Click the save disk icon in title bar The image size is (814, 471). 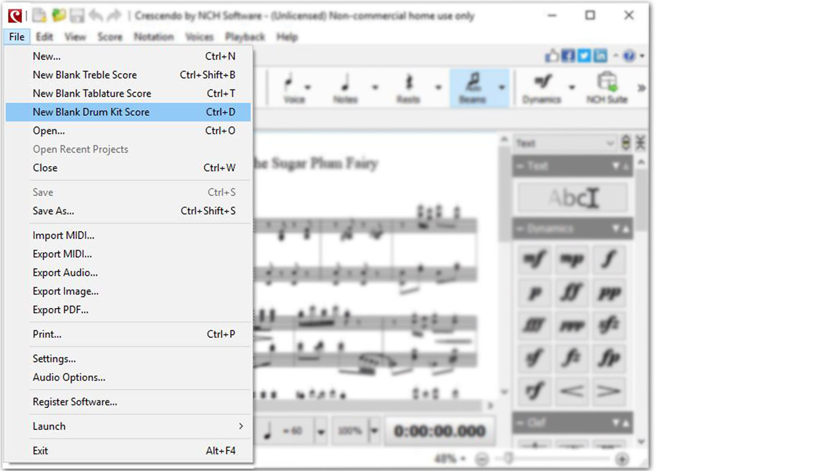(x=77, y=16)
